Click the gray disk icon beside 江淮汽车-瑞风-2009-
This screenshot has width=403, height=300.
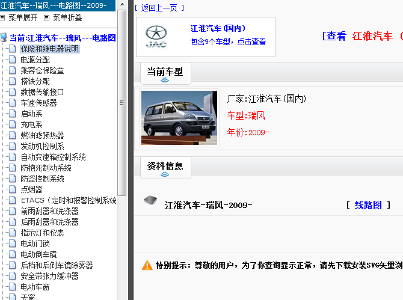(x=150, y=200)
